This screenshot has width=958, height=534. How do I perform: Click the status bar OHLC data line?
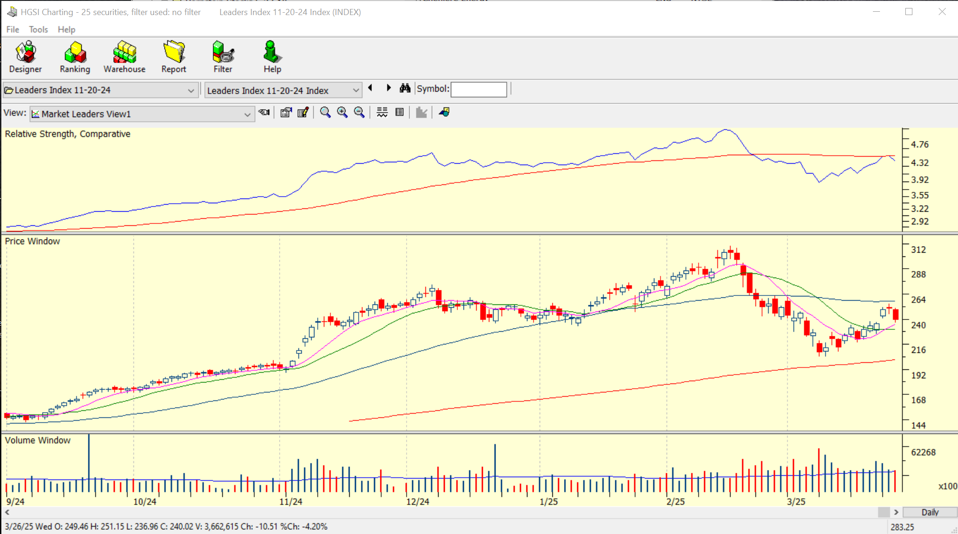point(166,526)
